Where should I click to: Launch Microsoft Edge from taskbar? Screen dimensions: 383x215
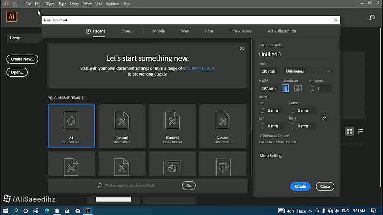click(x=47, y=211)
